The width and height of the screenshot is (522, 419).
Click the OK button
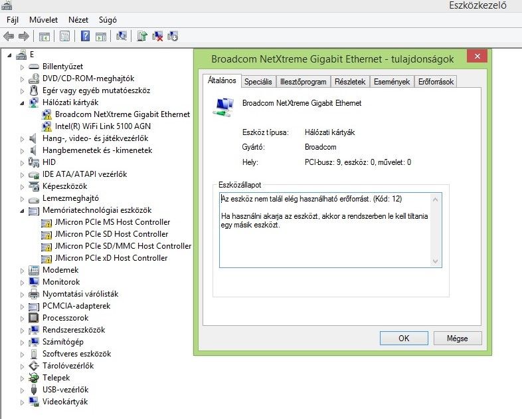click(404, 339)
